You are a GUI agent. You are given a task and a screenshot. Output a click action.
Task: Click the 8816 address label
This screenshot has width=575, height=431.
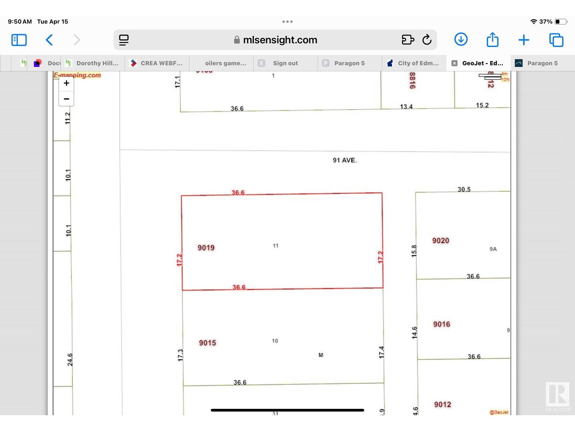(413, 80)
